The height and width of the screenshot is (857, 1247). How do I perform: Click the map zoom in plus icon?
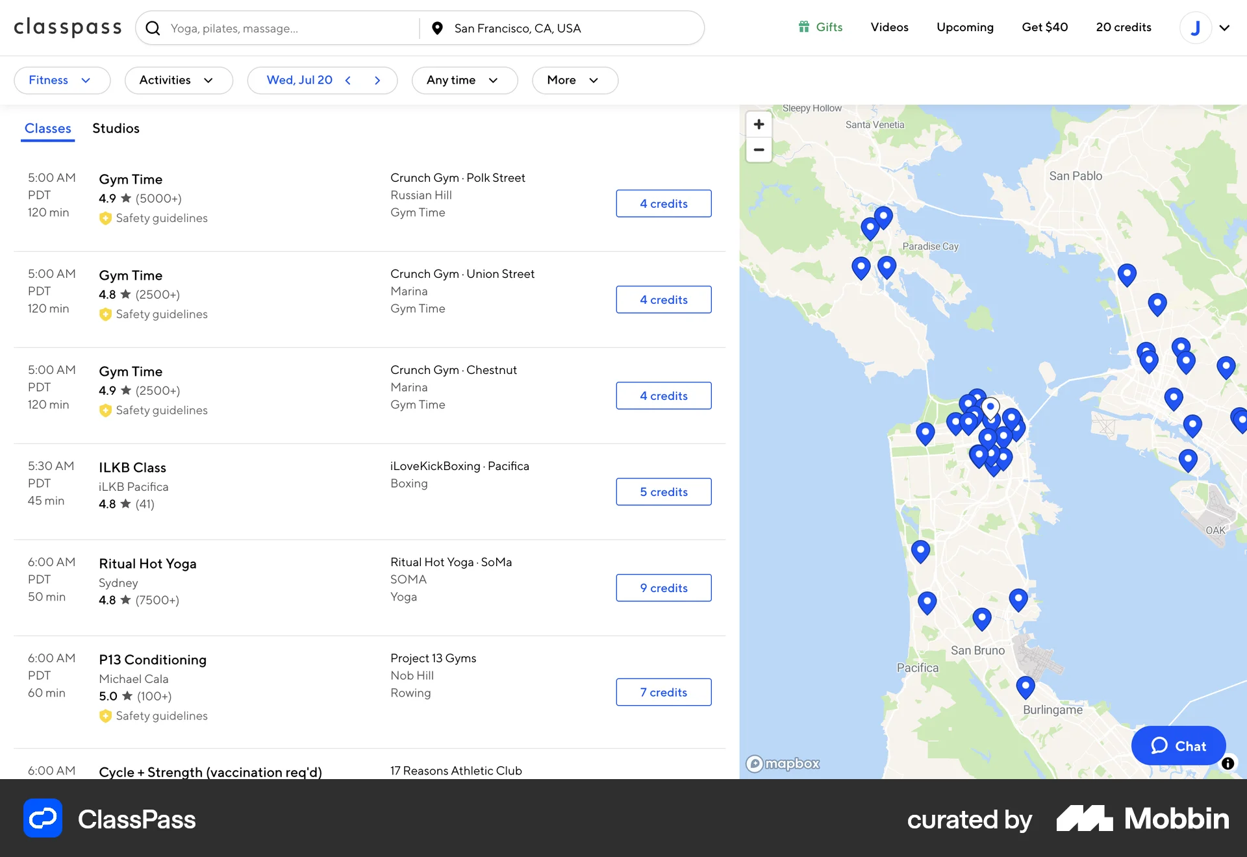[x=758, y=123]
